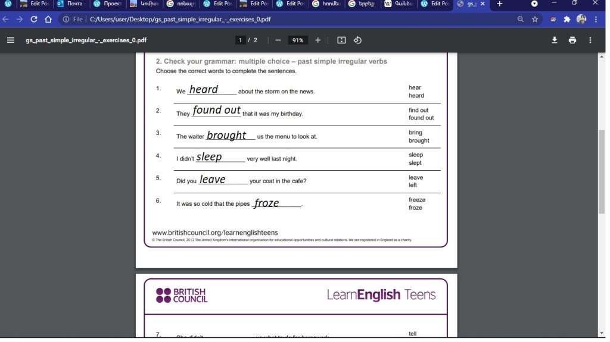Click the page number input field

(241, 40)
